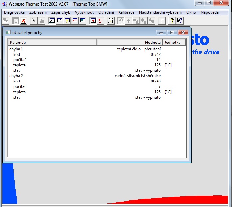Open the Diagnostika menu
The height and width of the screenshot is (207, 232).
[x=14, y=12]
